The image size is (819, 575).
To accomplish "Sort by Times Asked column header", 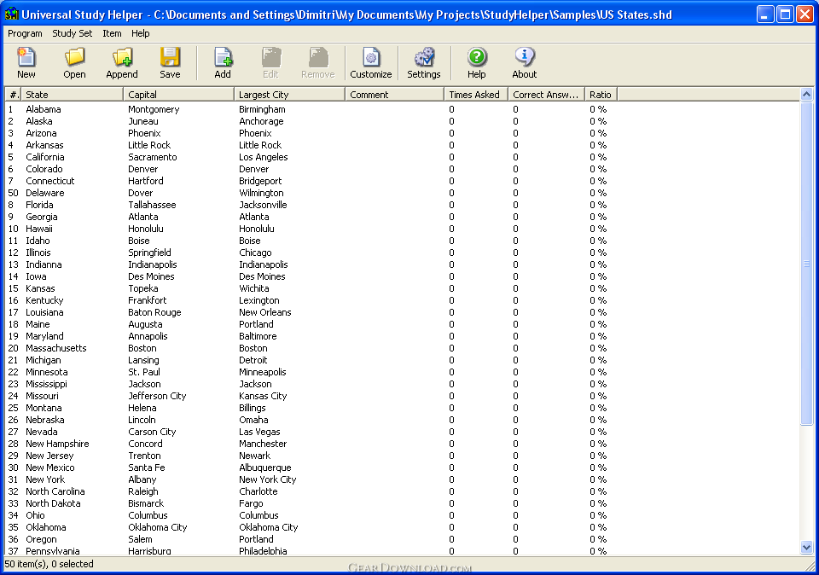I will (476, 95).
